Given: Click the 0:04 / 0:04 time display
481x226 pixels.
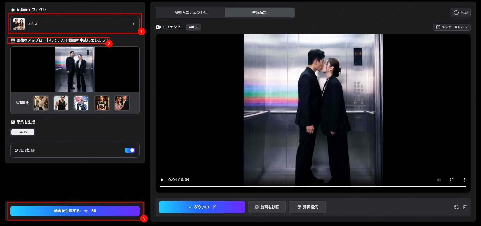Looking at the screenshot, I should point(179,180).
